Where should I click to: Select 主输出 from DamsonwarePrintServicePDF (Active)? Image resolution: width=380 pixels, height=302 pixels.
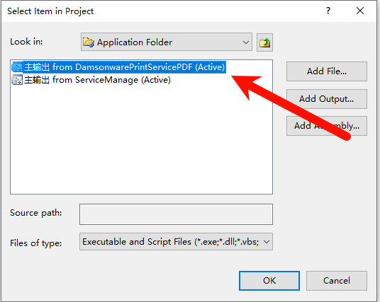124,67
